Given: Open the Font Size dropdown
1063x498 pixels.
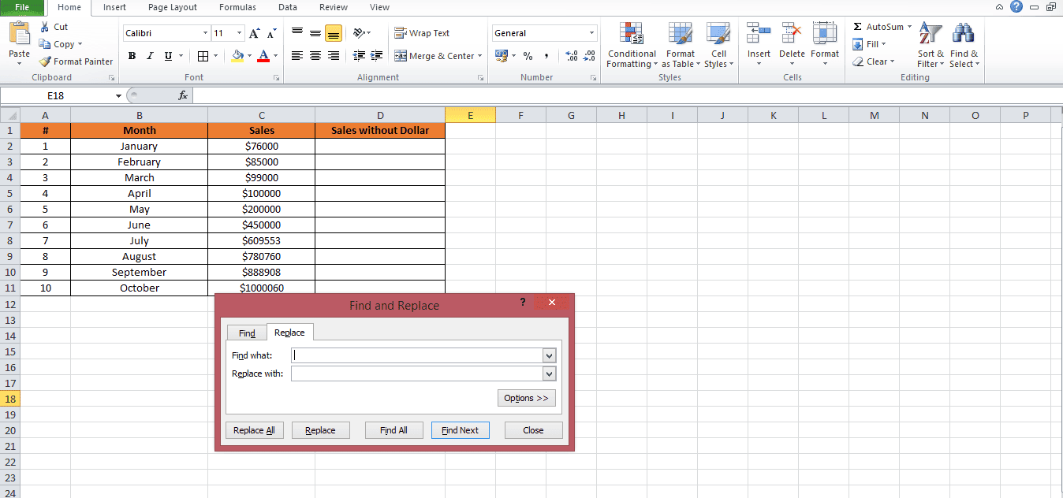Looking at the screenshot, I should (237, 32).
